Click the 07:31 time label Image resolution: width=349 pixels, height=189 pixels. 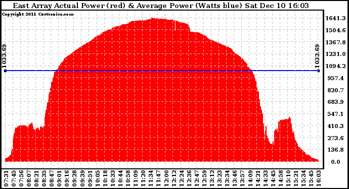(x=6, y=178)
